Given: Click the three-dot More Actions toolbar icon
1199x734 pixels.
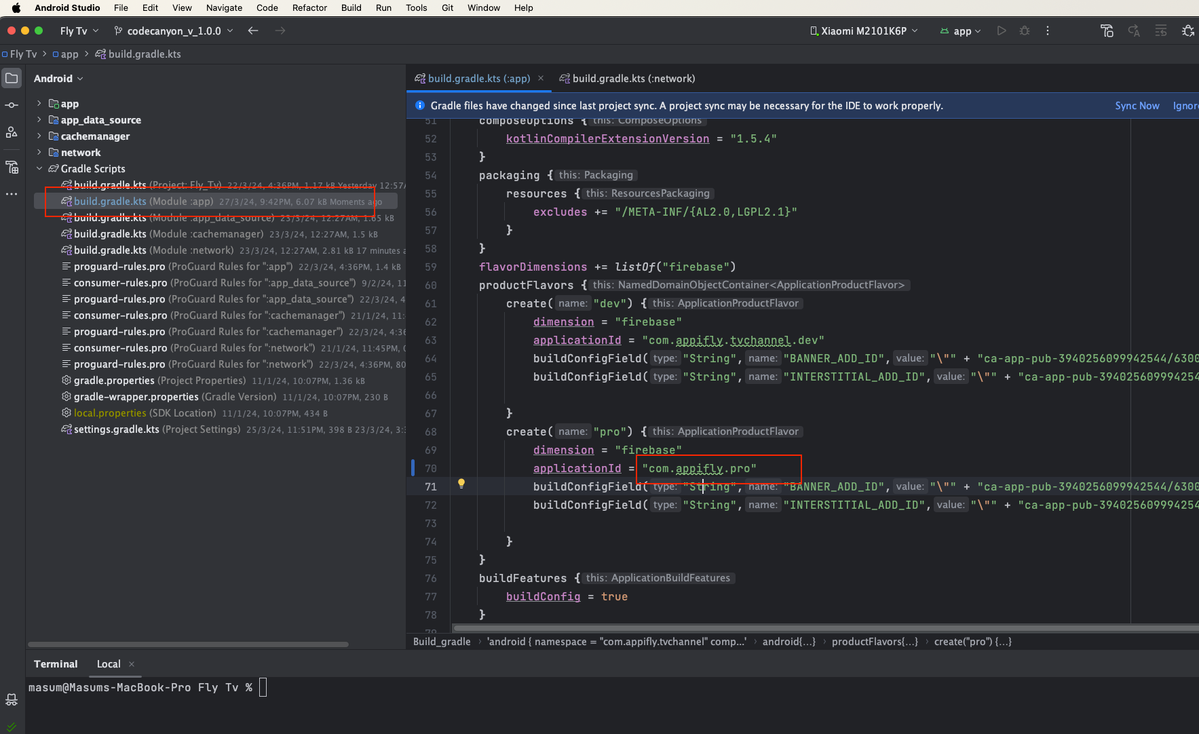Looking at the screenshot, I should click(x=1048, y=31).
